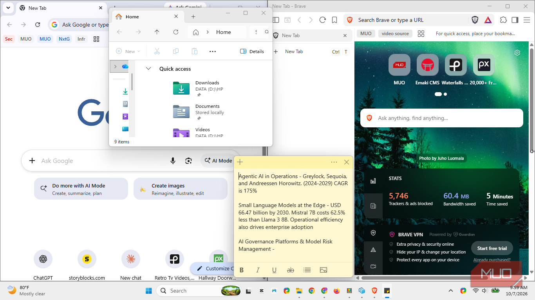This screenshot has height=300, width=535.
Task: Toggle bullet list in the sticky note
Action: (307, 270)
